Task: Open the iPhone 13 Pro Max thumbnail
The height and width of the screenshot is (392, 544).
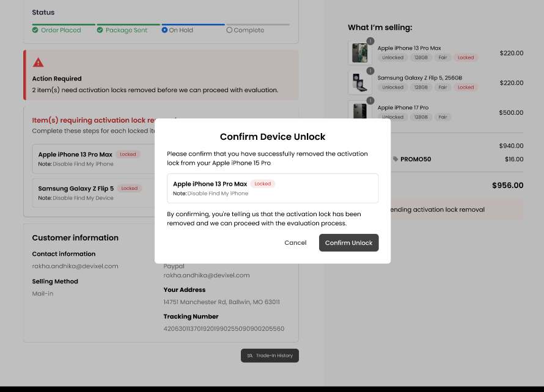Action: 360,53
